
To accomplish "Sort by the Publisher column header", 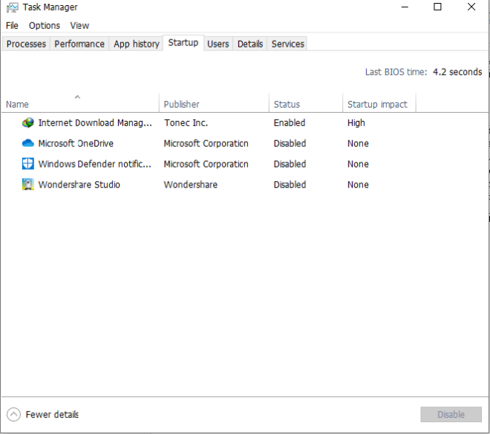I will [x=214, y=104].
